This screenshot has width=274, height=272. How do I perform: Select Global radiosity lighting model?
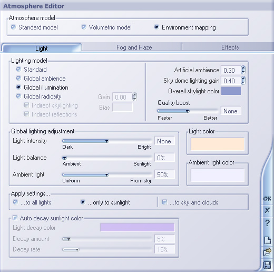(x=18, y=96)
